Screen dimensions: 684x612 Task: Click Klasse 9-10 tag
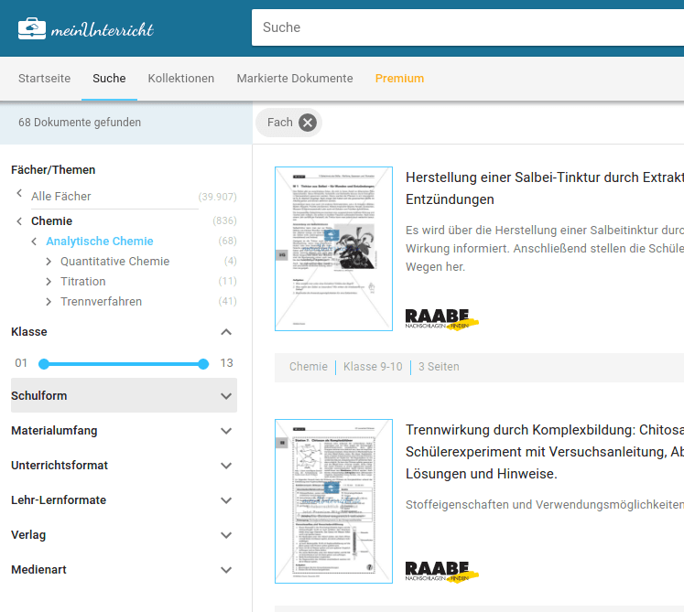(x=373, y=367)
